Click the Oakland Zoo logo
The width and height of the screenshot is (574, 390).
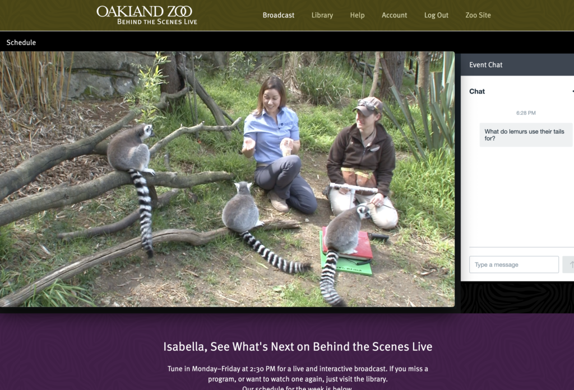[146, 15]
